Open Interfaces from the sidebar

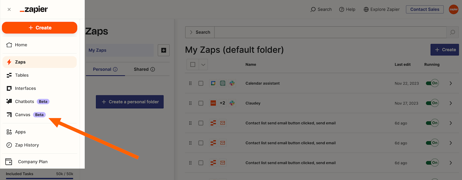point(25,88)
